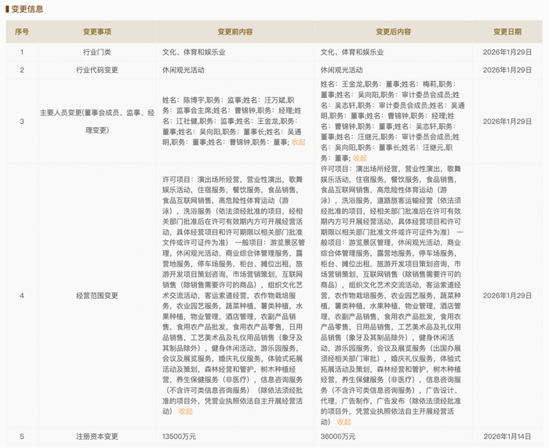Click the 36000万元 after-change value

point(338,436)
